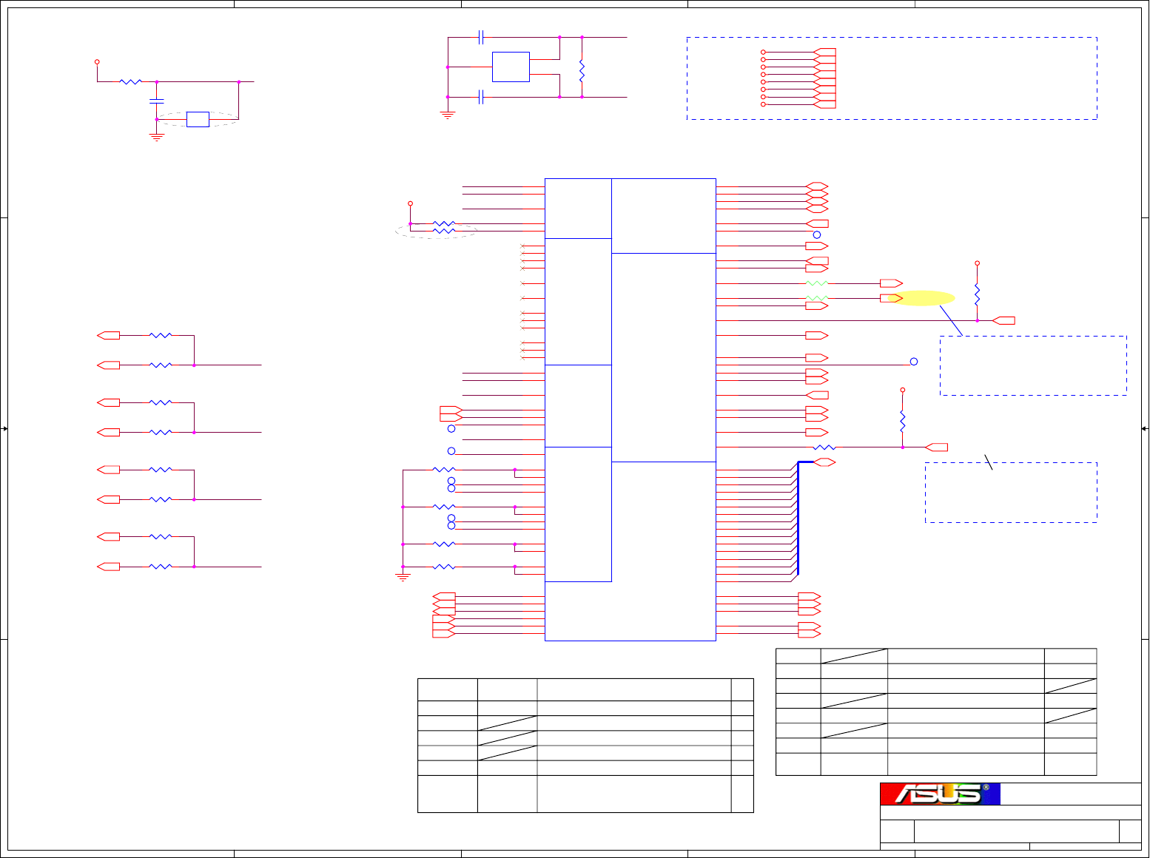Select the crystal oscillator box between the two capacitors
This screenshot has width=1150, height=858.
tap(511, 67)
